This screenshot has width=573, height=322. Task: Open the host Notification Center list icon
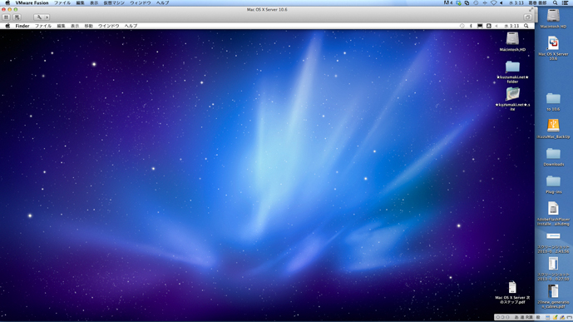tap(565, 3)
